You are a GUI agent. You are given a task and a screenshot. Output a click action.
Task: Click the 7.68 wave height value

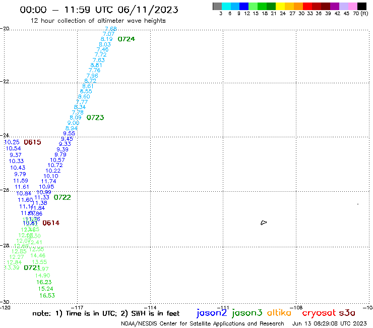click(x=111, y=29)
